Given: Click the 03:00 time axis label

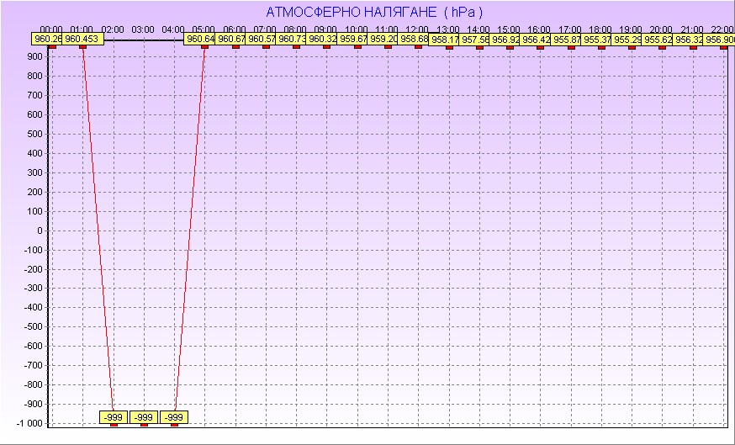Looking at the screenshot, I should click(x=144, y=29).
